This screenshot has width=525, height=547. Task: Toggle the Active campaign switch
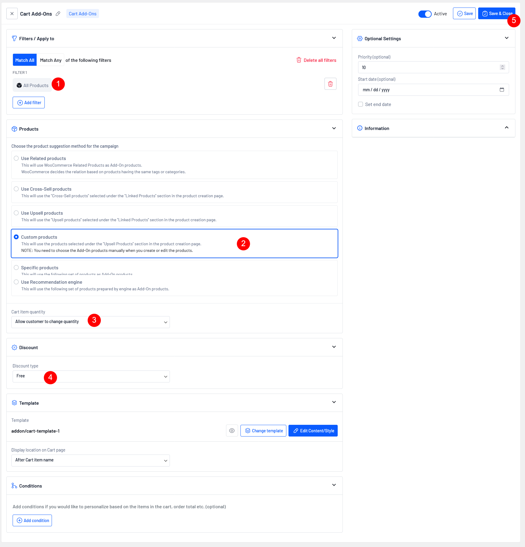425,14
